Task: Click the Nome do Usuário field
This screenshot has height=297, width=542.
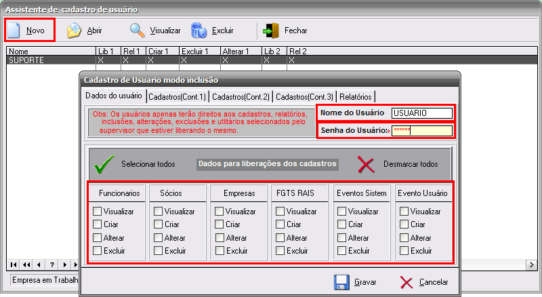Action: coord(421,113)
